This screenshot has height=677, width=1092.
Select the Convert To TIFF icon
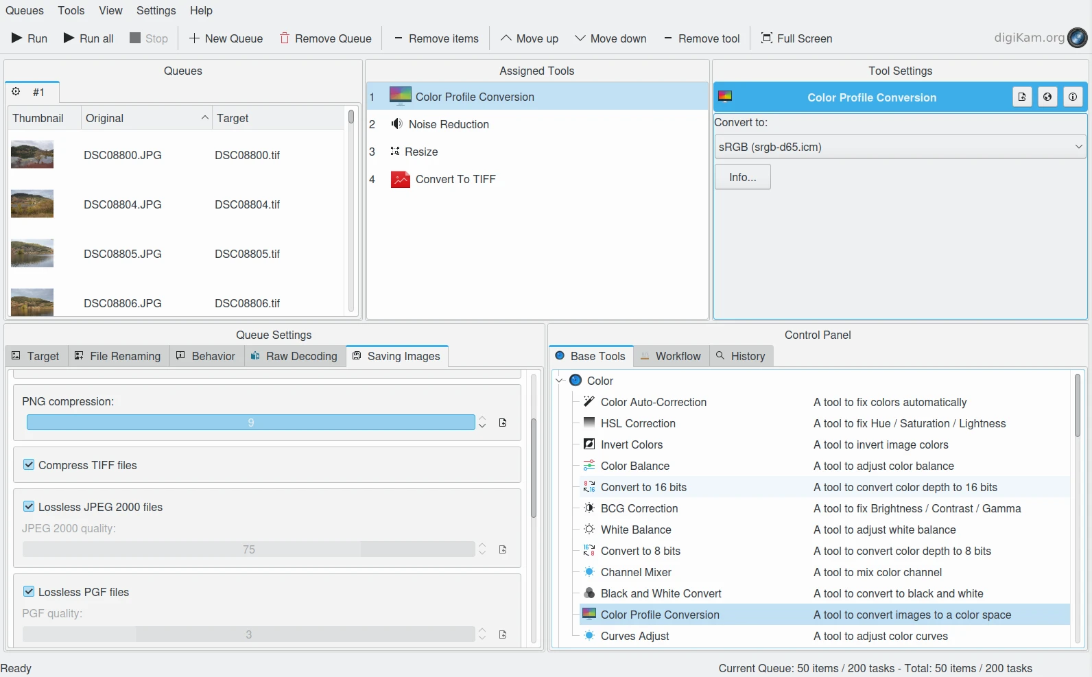click(400, 180)
